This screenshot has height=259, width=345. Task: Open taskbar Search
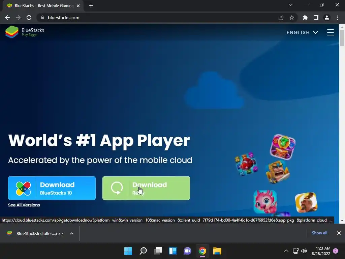[x=143, y=251]
